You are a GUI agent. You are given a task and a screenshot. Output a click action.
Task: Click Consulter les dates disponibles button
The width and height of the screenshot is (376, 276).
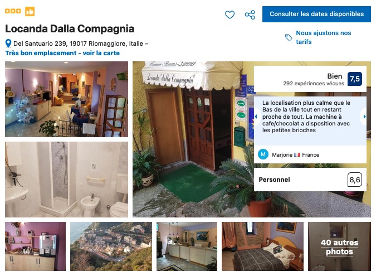(x=316, y=14)
